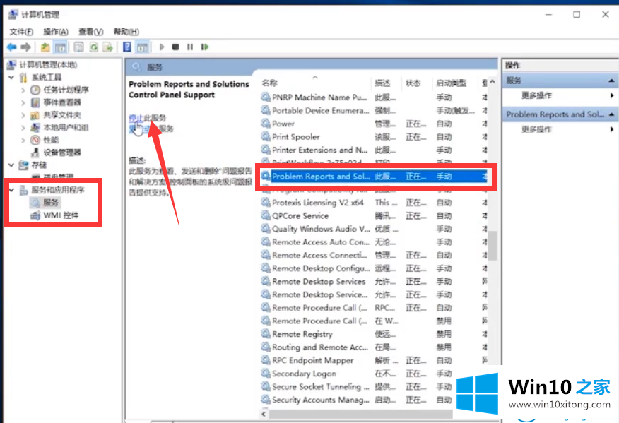619x423 pixels.
Task: Collapse the 存储 tree node
Action: [11, 165]
